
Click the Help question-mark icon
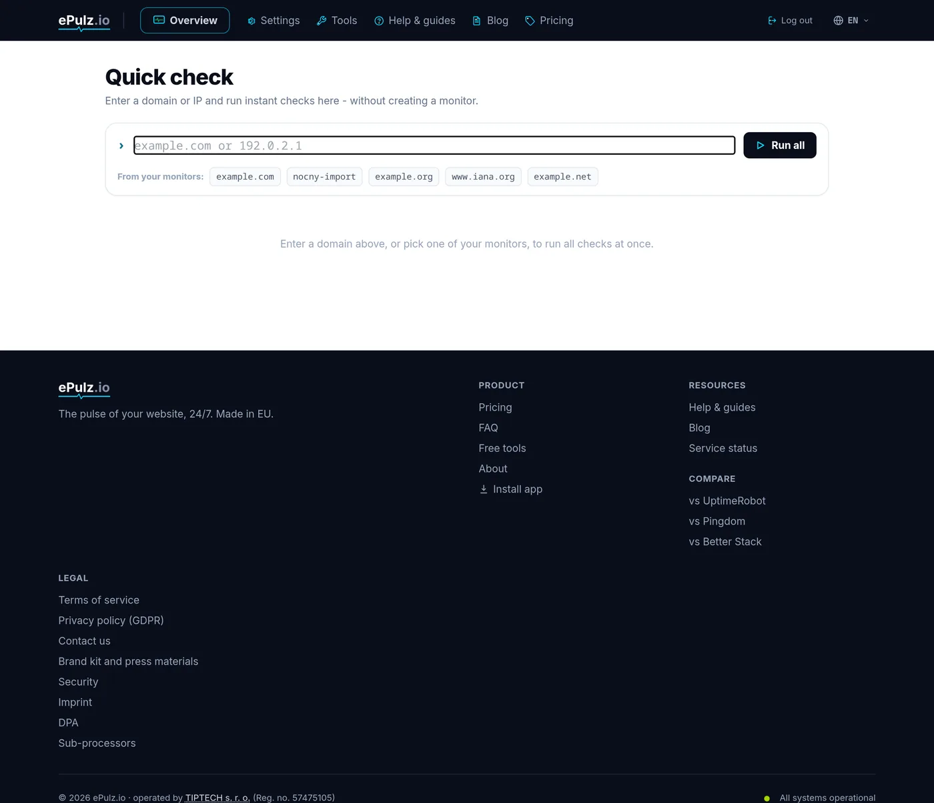coord(379,21)
